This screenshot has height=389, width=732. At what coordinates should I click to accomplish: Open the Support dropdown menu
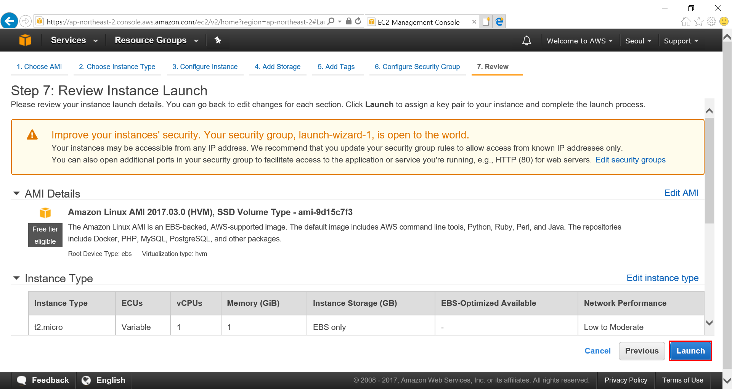tap(681, 41)
